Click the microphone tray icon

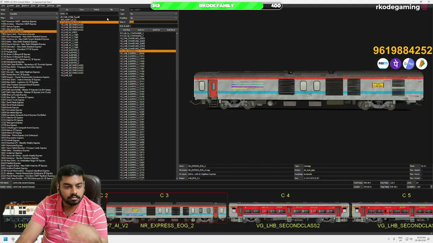pyautogui.click(x=394, y=239)
